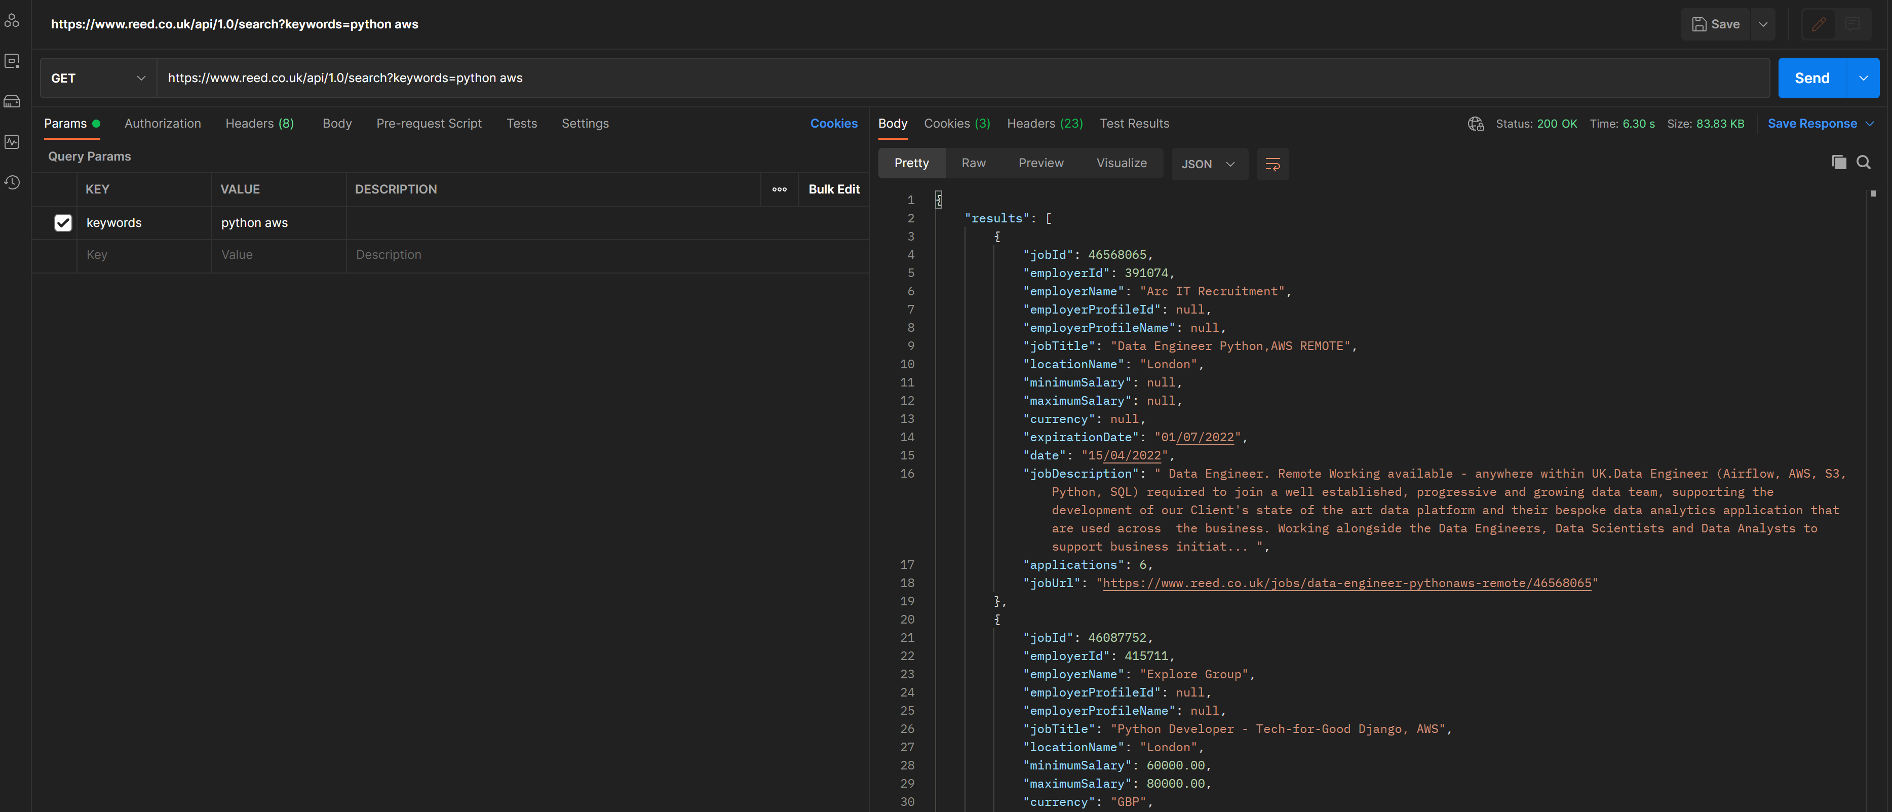Open the Test Results tab
The width and height of the screenshot is (1892, 812).
tap(1134, 123)
